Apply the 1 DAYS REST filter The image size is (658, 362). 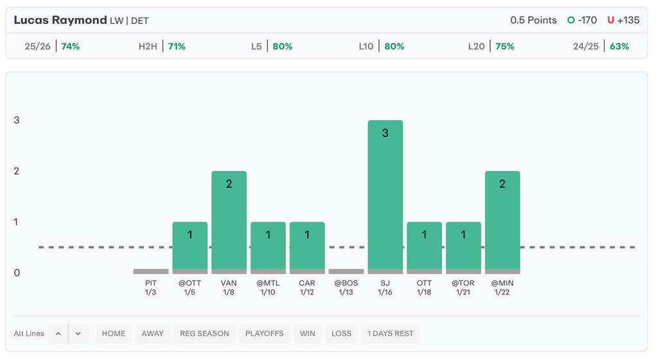point(391,334)
